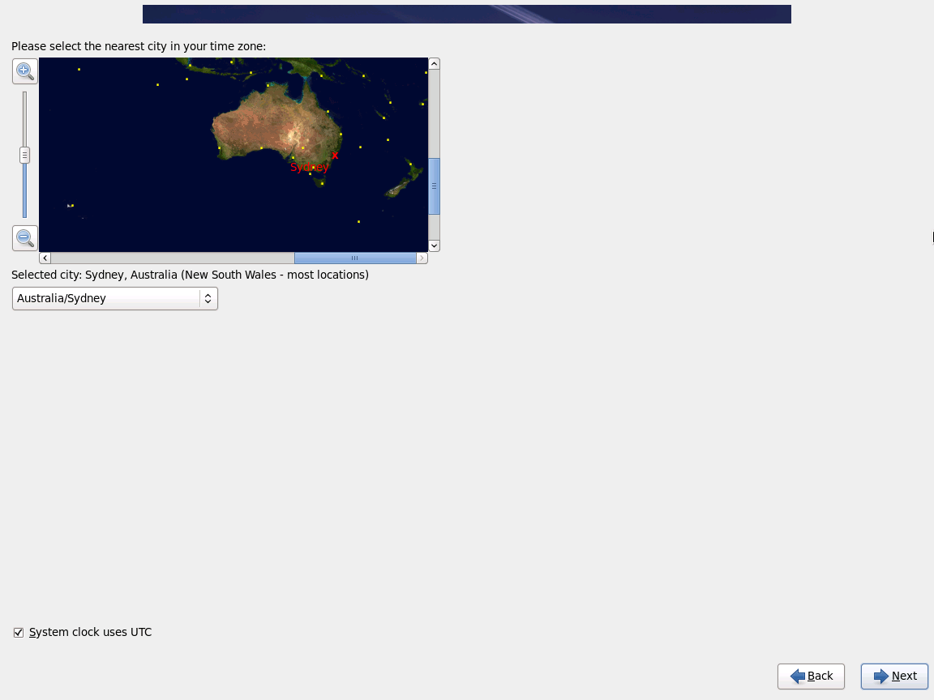Click the blue arrow icon on Next button
Viewport: 934px width, 700px height.
(x=881, y=677)
